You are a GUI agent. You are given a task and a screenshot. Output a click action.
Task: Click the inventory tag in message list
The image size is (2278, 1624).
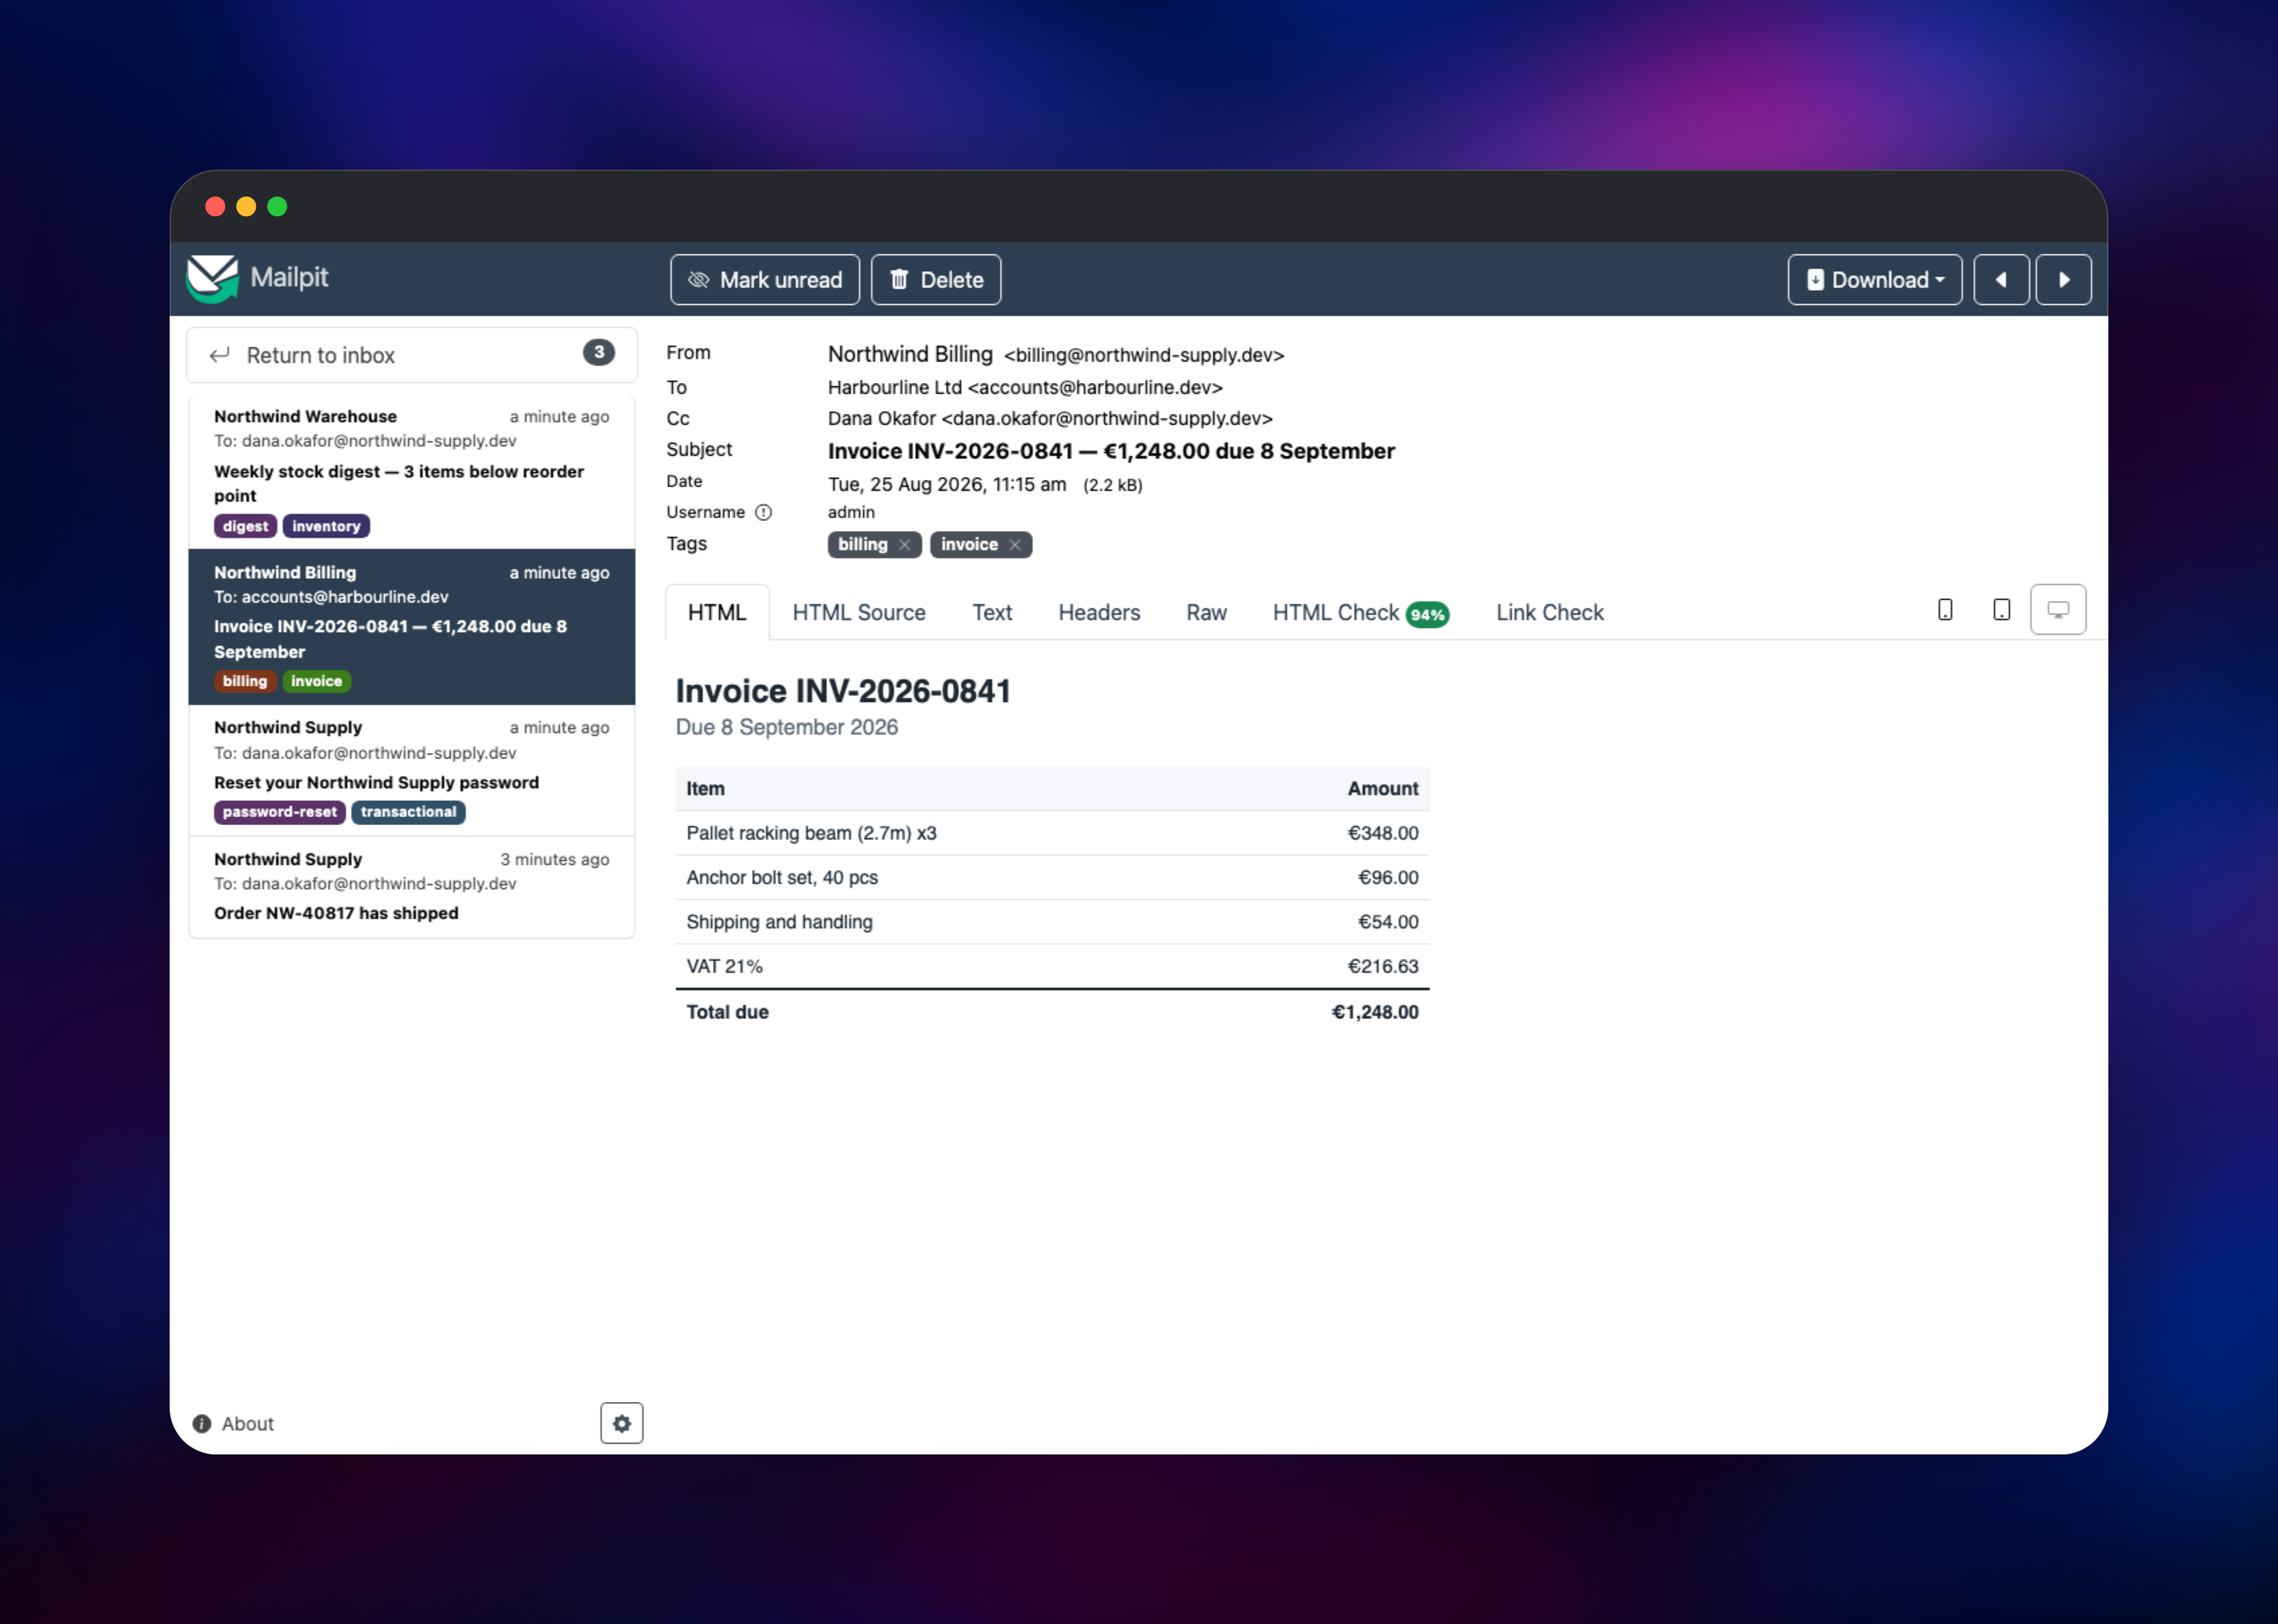pyautogui.click(x=326, y=526)
